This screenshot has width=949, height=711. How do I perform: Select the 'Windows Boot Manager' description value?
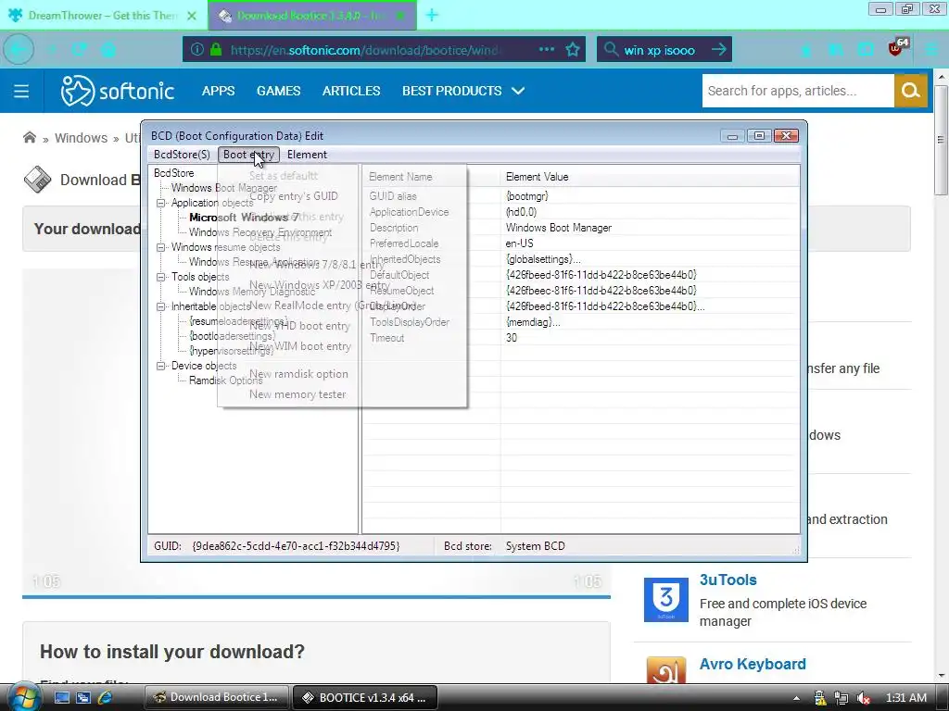click(558, 228)
